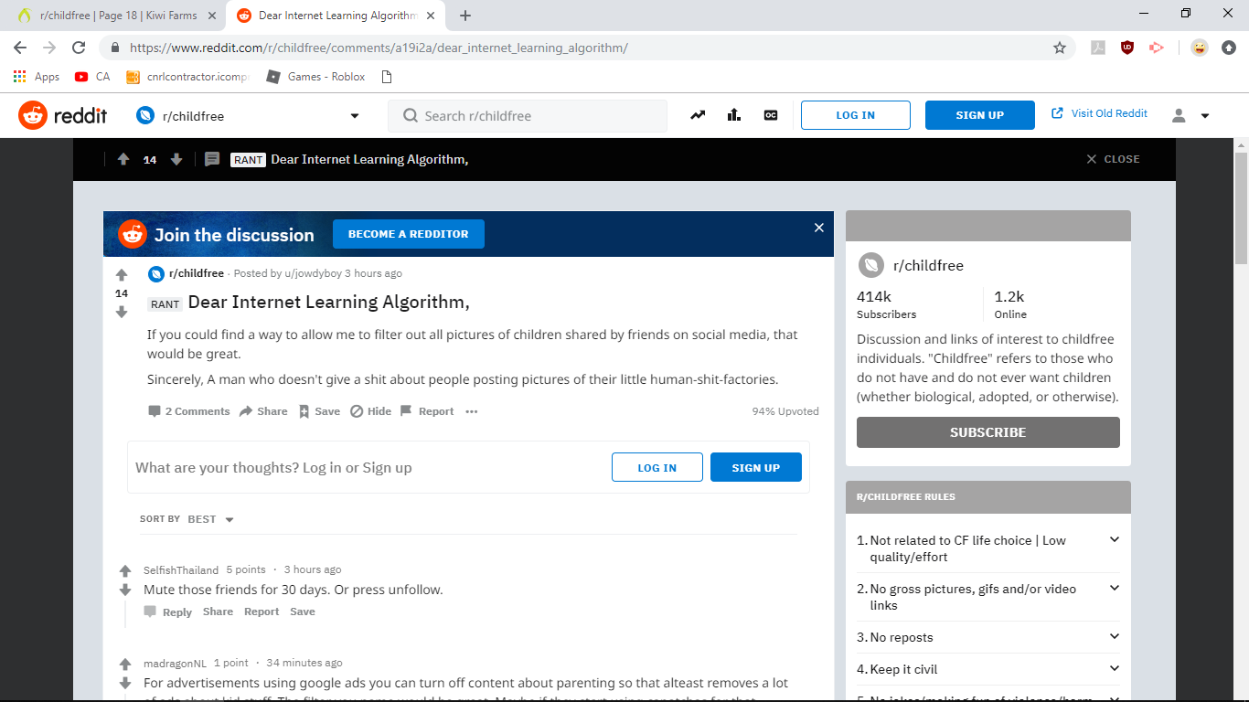Open the All chart bars icon
This screenshot has width=1249, height=702.
click(734, 115)
